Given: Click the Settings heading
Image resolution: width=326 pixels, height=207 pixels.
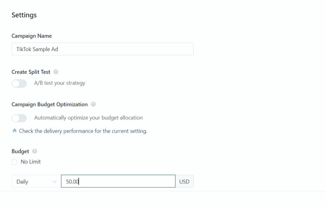Looking at the screenshot, I should pyautogui.click(x=24, y=15).
